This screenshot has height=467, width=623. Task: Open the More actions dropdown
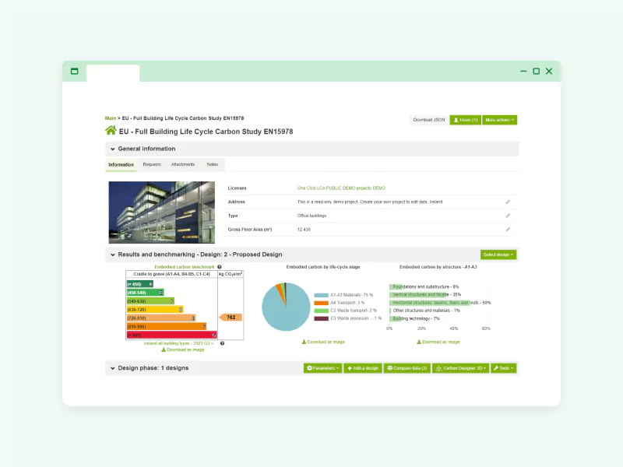pyautogui.click(x=500, y=120)
